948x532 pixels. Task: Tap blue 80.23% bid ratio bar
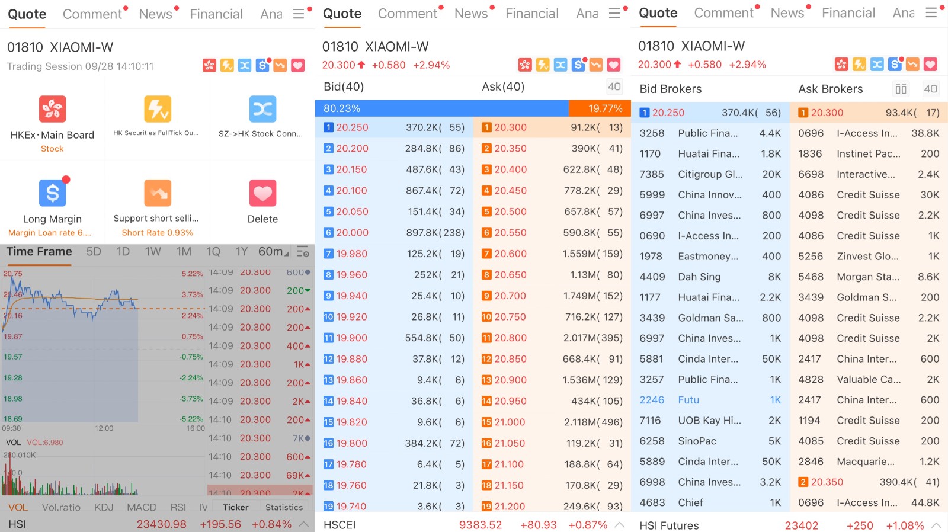pyautogui.click(x=442, y=108)
